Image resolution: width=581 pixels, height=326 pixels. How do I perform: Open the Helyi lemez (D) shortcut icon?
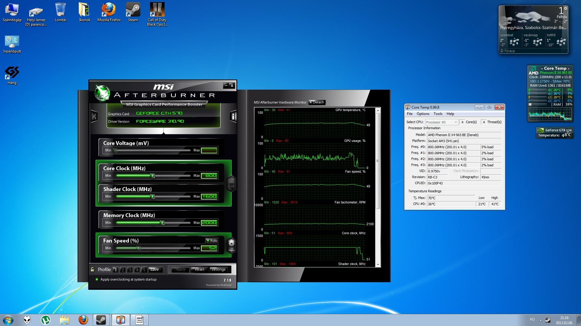pos(36,15)
